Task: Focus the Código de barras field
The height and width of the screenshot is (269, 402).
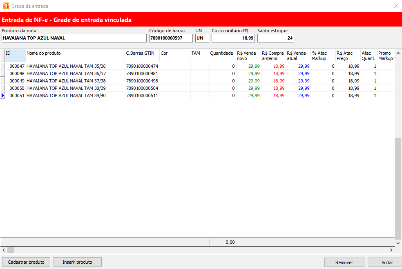Action: (x=171, y=38)
